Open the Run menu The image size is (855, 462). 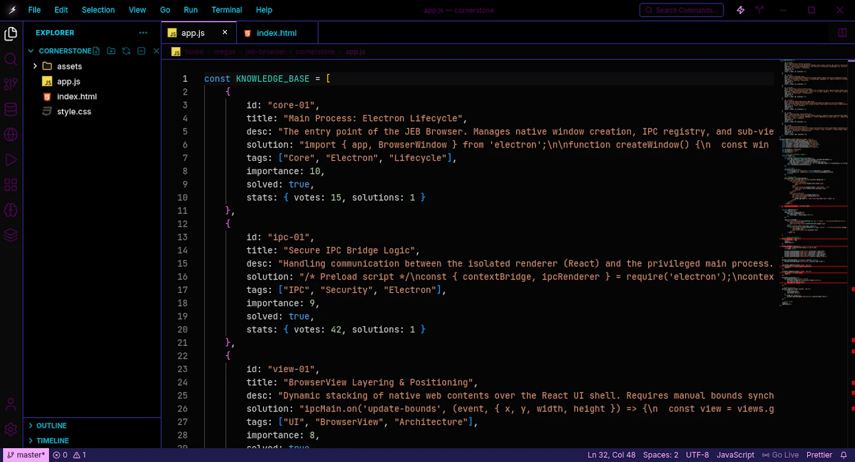pos(191,10)
